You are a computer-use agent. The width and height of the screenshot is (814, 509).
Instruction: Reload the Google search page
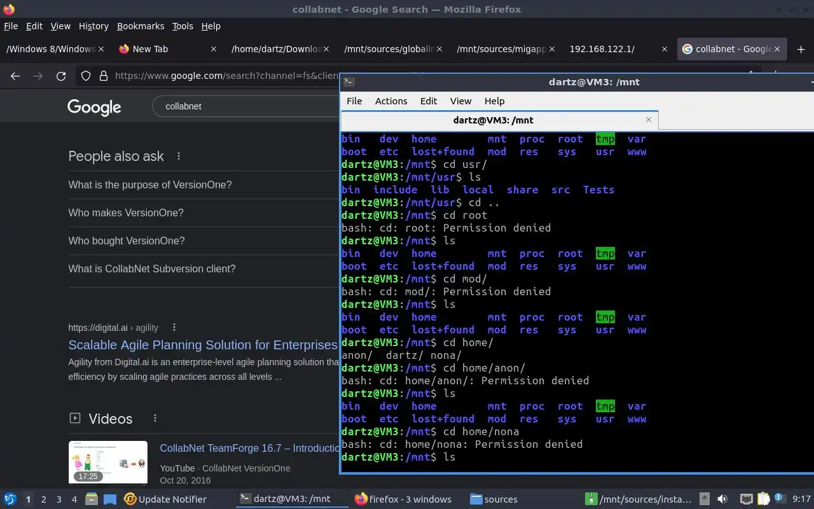click(x=61, y=76)
